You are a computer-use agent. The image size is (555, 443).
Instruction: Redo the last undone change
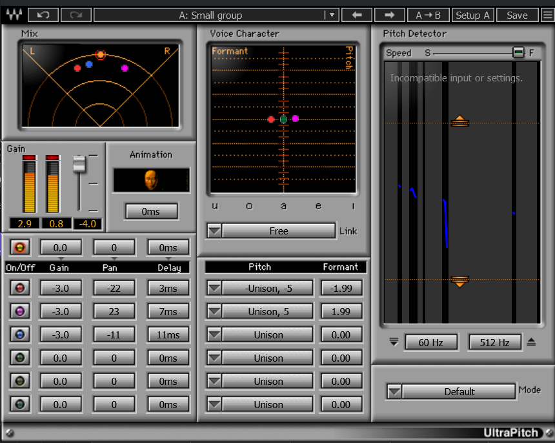76,15
